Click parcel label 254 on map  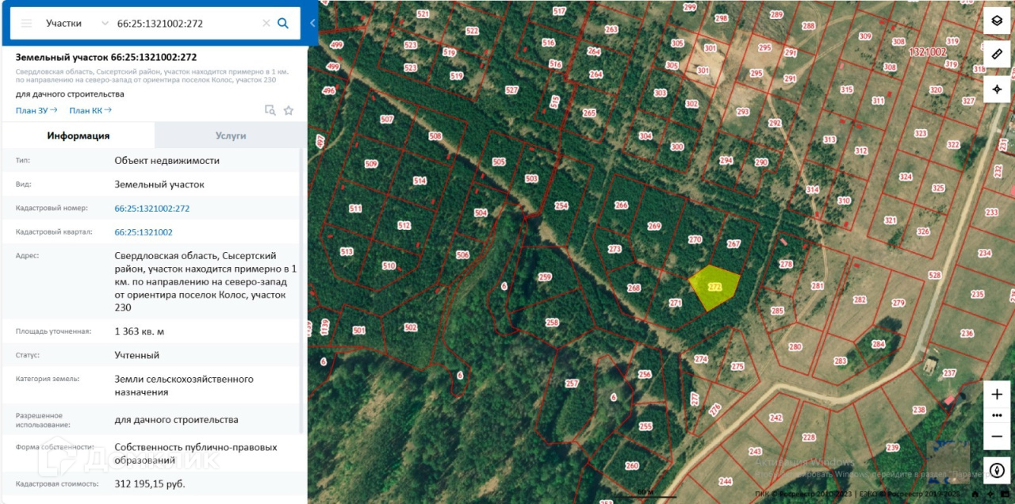(561, 206)
